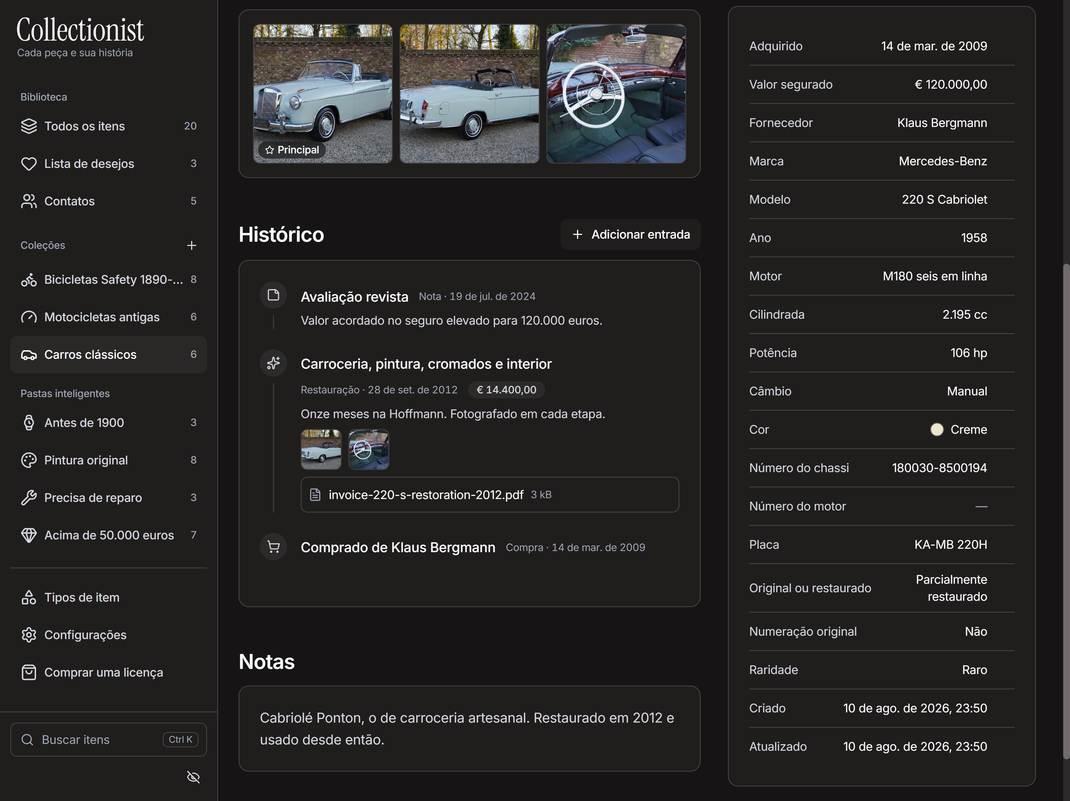Image resolution: width=1070 pixels, height=801 pixels.
Task: Click the plus icon beside Coleções
Action: (x=192, y=245)
